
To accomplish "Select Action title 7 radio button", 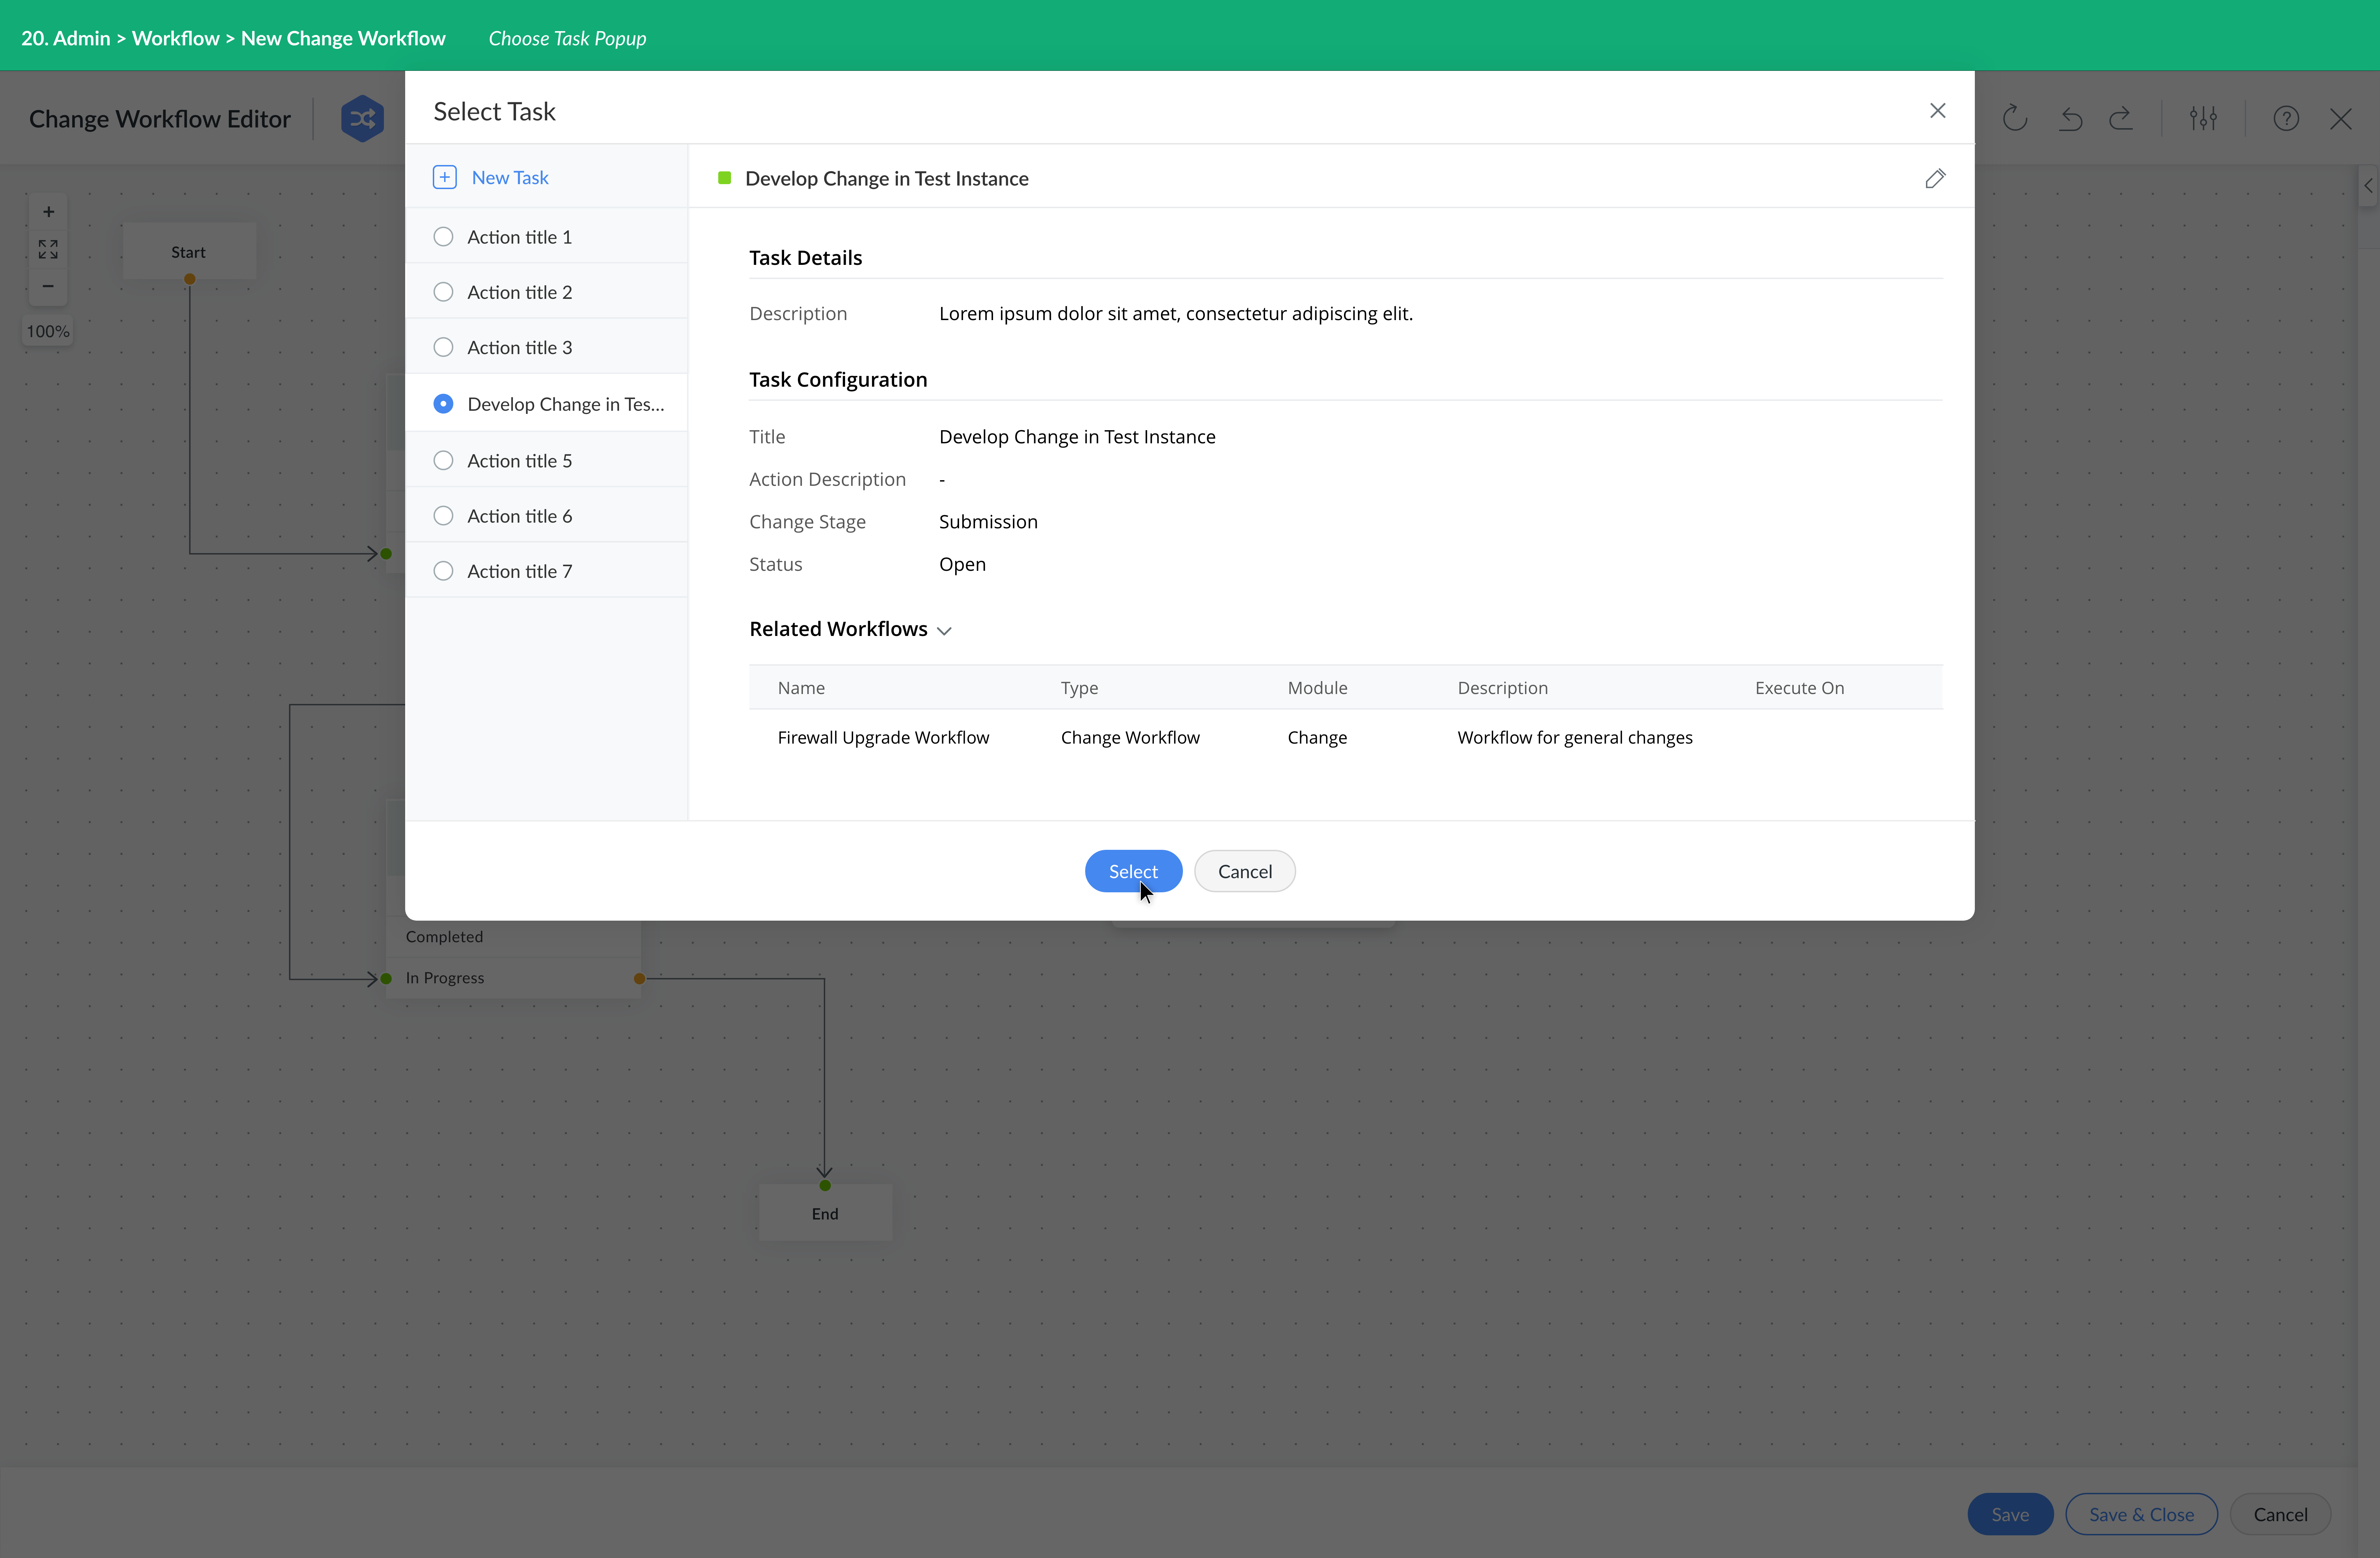I will [x=443, y=571].
